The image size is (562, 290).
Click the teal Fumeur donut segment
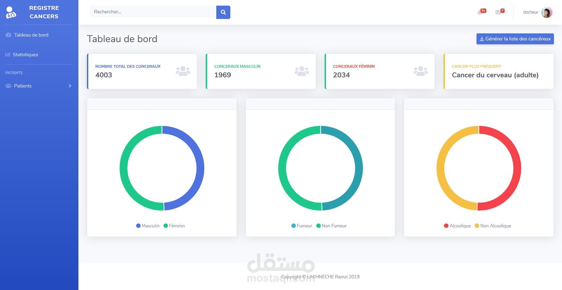pyautogui.click(x=359, y=168)
